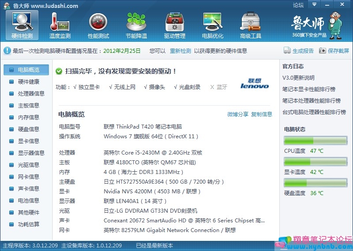The width and height of the screenshot is (353, 251).
Task: Click the 显卡温度 temperature bar
Action: pos(315,162)
